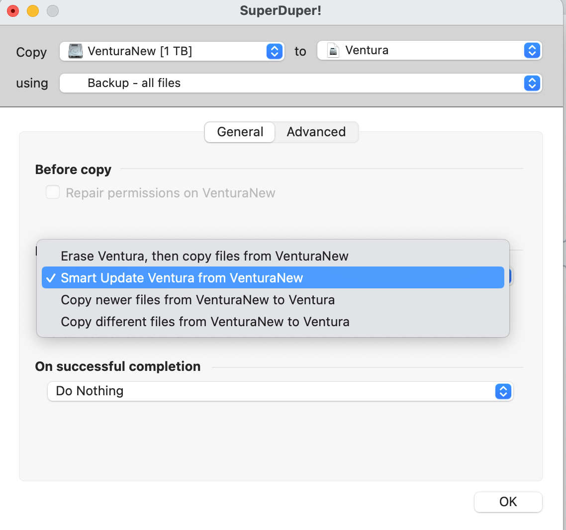Switch to the Advanced tab
The width and height of the screenshot is (566, 530).
click(x=316, y=132)
